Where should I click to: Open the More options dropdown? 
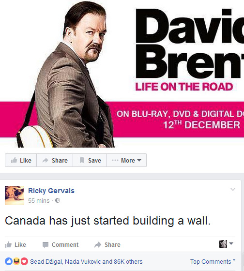(x=126, y=160)
